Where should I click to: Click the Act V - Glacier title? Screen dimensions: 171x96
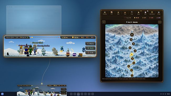132,22
